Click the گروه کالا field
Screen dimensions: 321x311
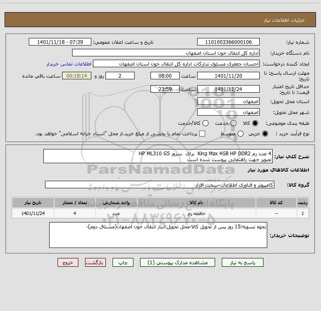(x=160, y=185)
